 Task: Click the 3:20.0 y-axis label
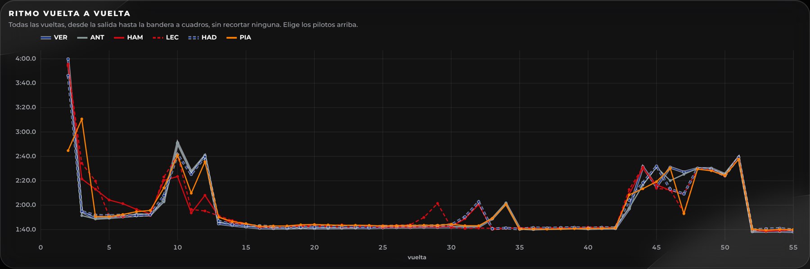click(x=26, y=107)
